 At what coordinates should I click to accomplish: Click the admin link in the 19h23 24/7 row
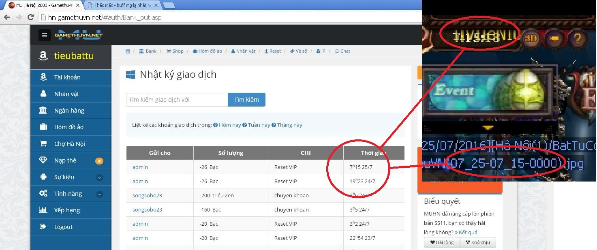(x=140, y=181)
